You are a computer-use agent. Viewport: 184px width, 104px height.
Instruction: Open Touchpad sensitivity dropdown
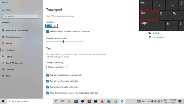(x=57, y=67)
